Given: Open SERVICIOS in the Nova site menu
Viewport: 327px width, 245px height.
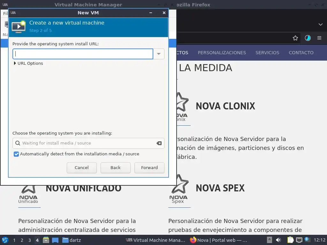Looking at the screenshot, I should click(267, 53).
